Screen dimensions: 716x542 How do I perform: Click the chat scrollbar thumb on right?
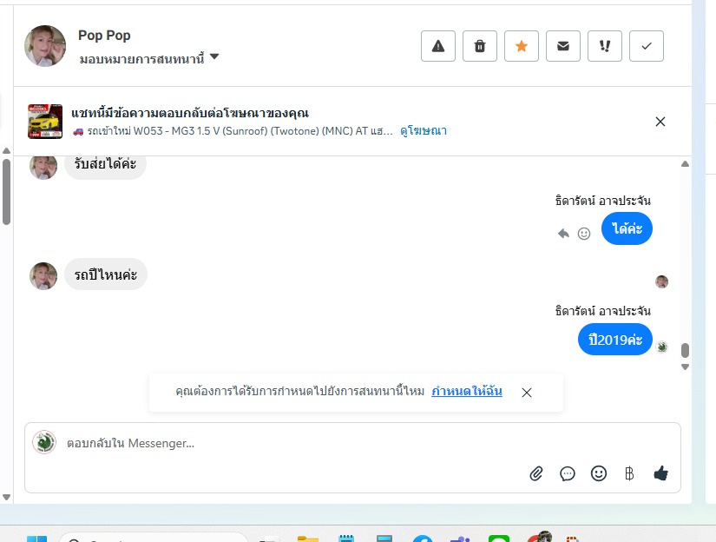pyautogui.click(x=685, y=350)
